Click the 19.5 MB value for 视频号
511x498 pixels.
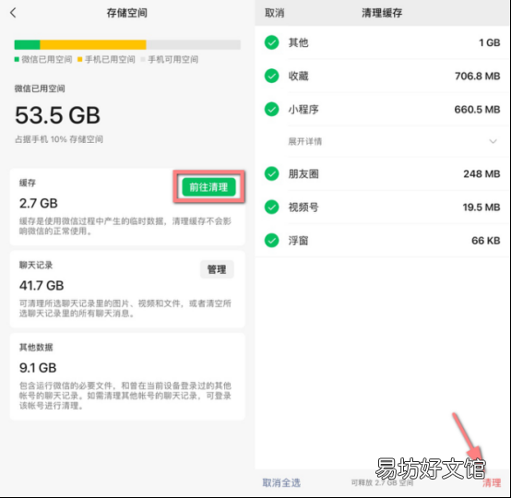[x=481, y=207]
